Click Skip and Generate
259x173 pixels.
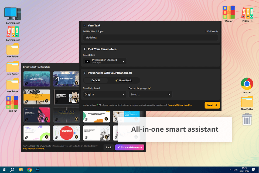[x=129, y=147]
